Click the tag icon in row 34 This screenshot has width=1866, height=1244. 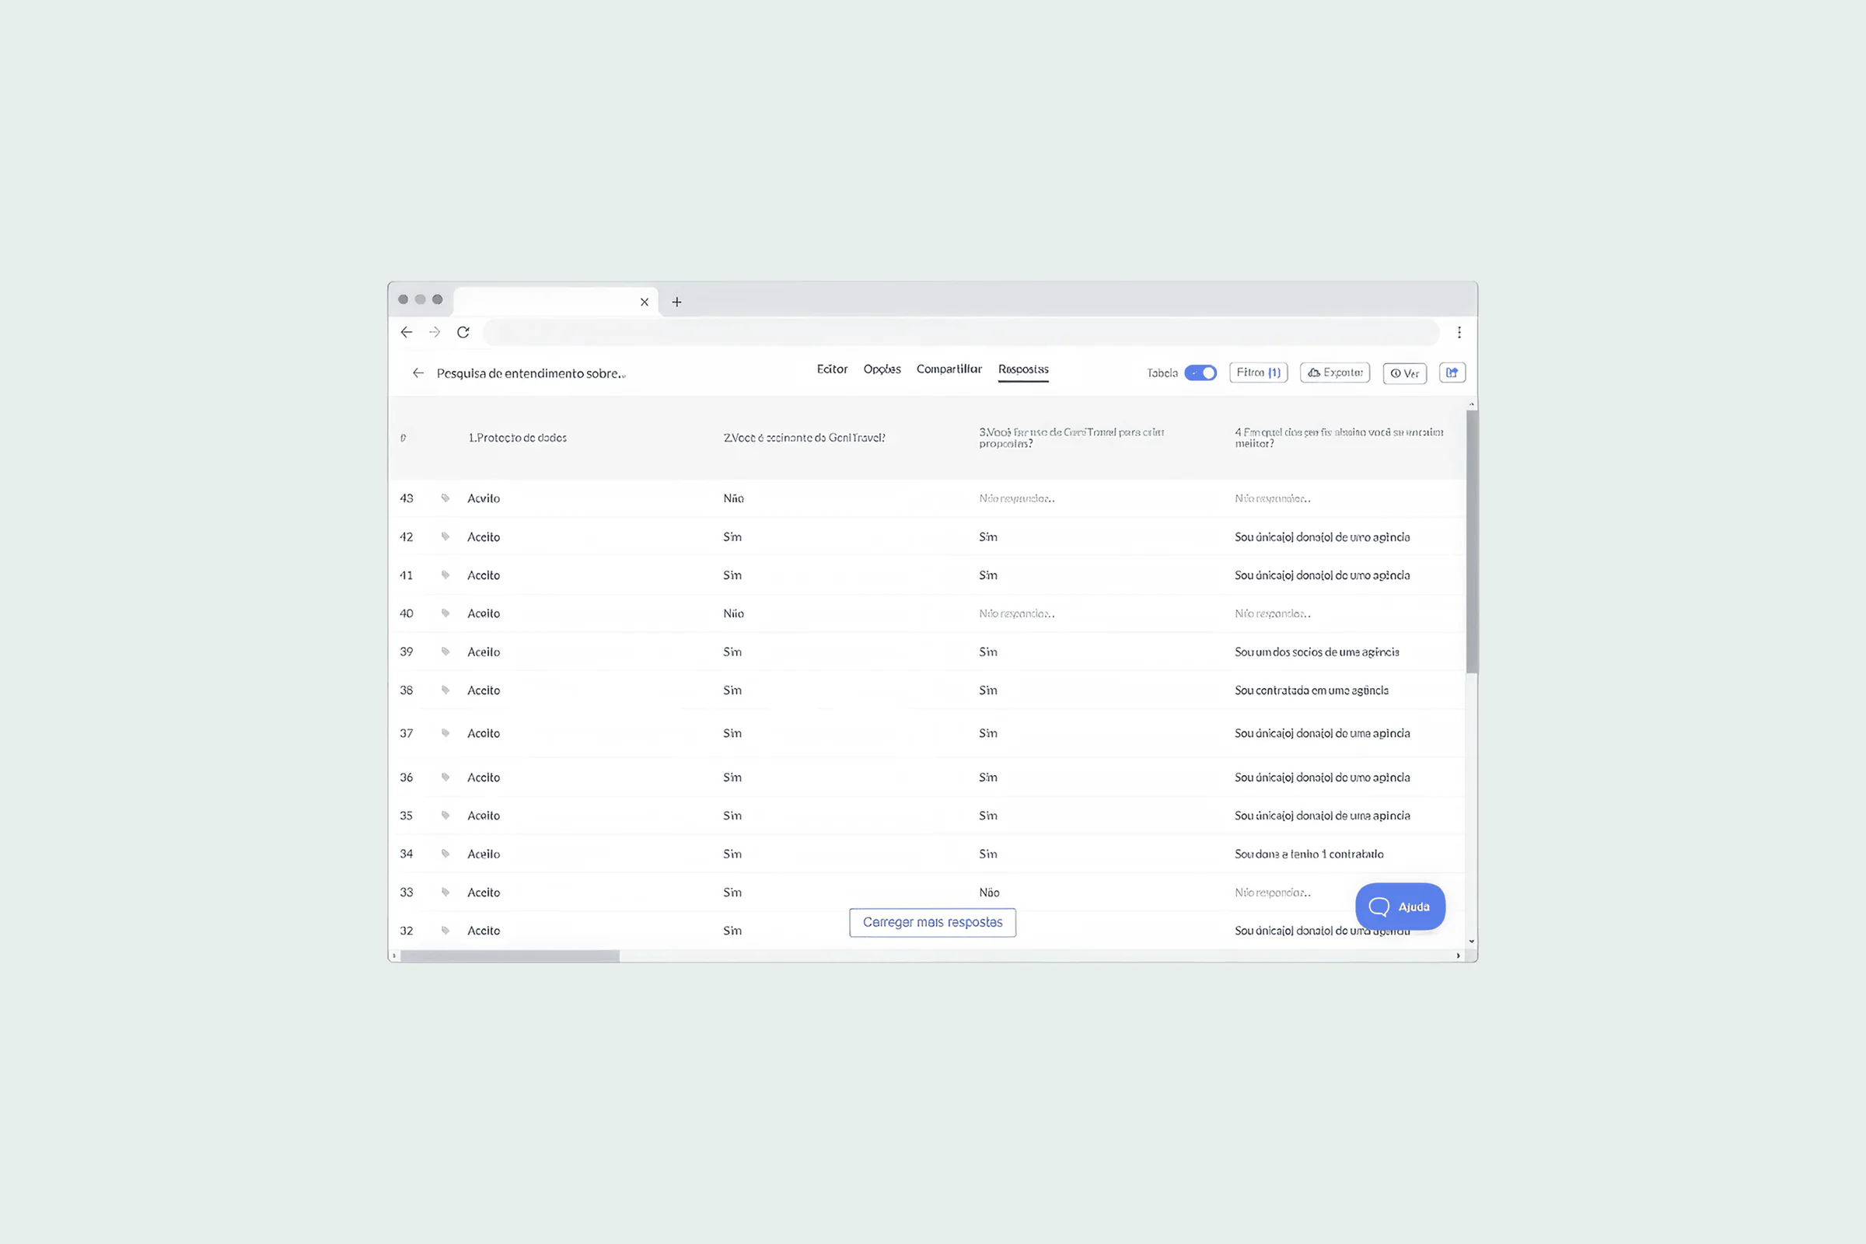pos(445,854)
